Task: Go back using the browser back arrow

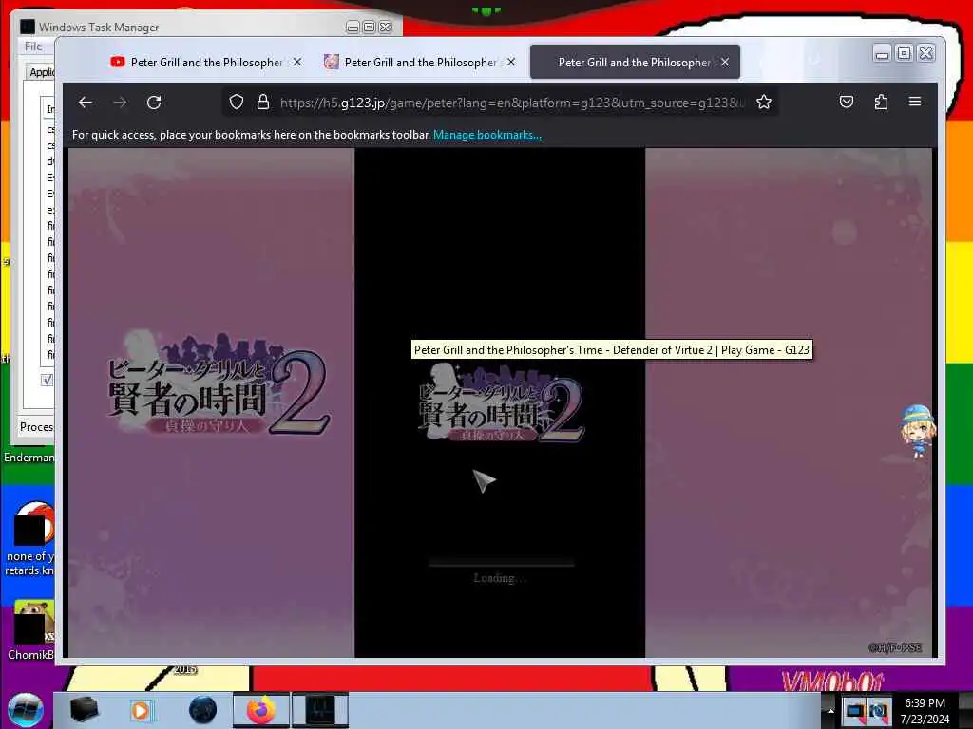Action: 86,103
